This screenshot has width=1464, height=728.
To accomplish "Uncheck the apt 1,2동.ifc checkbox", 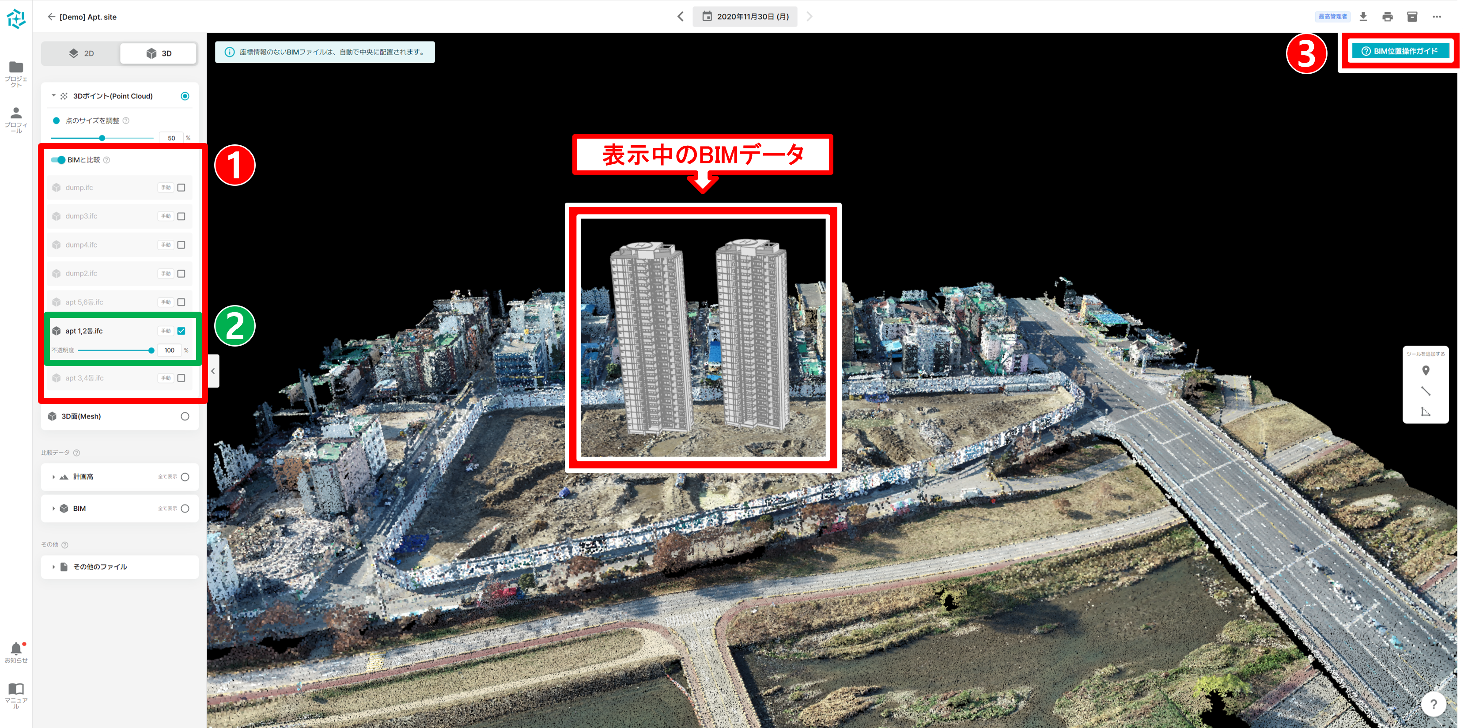I will click(x=182, y=331).
